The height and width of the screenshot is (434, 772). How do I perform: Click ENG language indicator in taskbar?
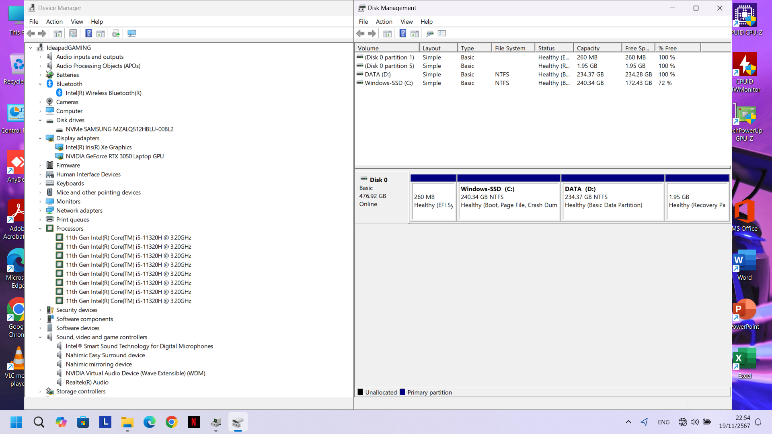point(664,422)
